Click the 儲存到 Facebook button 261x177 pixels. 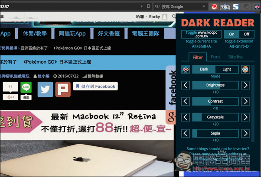pos(95,86)
